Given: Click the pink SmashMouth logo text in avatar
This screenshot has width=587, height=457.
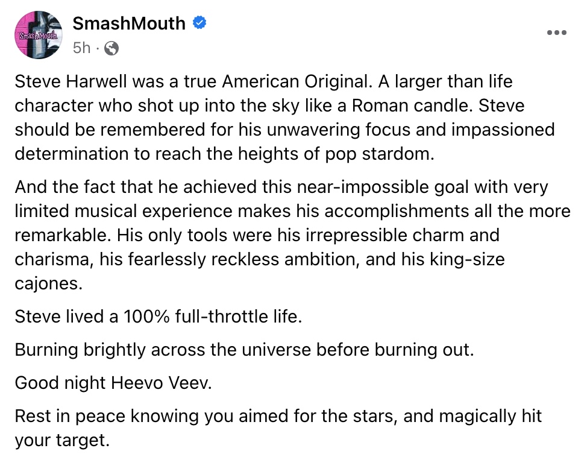Looking at the screenshot, I should [38, 36].
